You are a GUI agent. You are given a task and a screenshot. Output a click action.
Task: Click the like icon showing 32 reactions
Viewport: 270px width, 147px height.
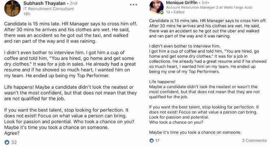[6, 142]
